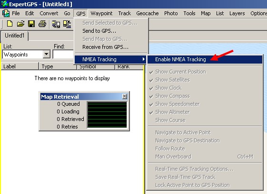Open the Waypoints list dropdown
Image resolution: width=267 pixels, height=194 pixels.
click(x=47, y=55)
